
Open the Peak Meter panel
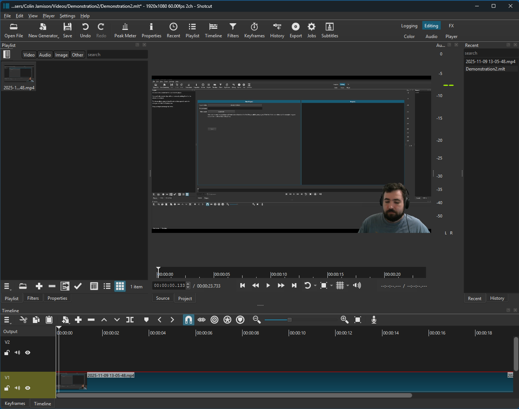pos(125,30)
